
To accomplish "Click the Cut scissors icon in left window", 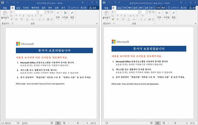I will click(x=11, y=12).
